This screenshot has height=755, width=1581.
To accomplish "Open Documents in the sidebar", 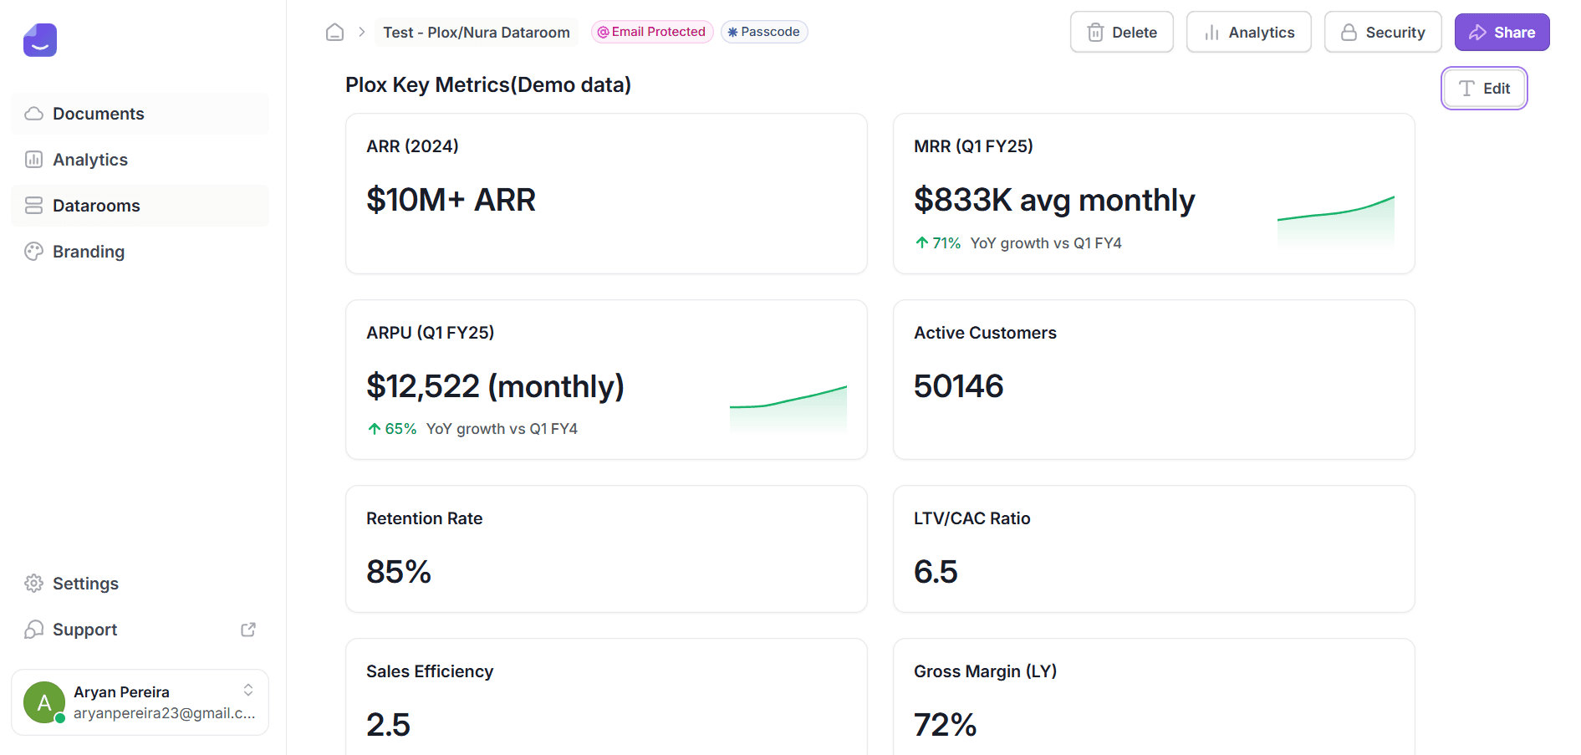I will click(x=140, y=114).
